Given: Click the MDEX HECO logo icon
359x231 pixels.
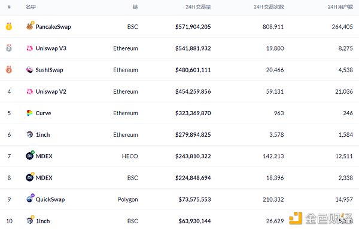Looking at the screenshot, I should click(x=30, y=155).
